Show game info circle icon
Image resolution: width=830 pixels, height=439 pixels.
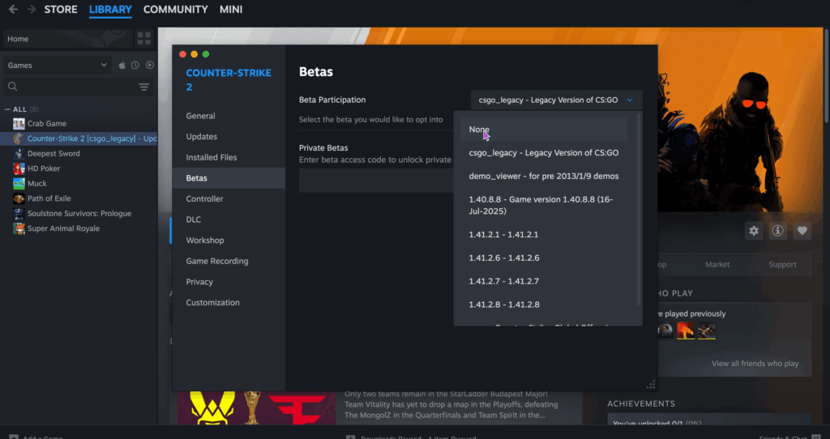pyautogui.click(x=777, y=231)
